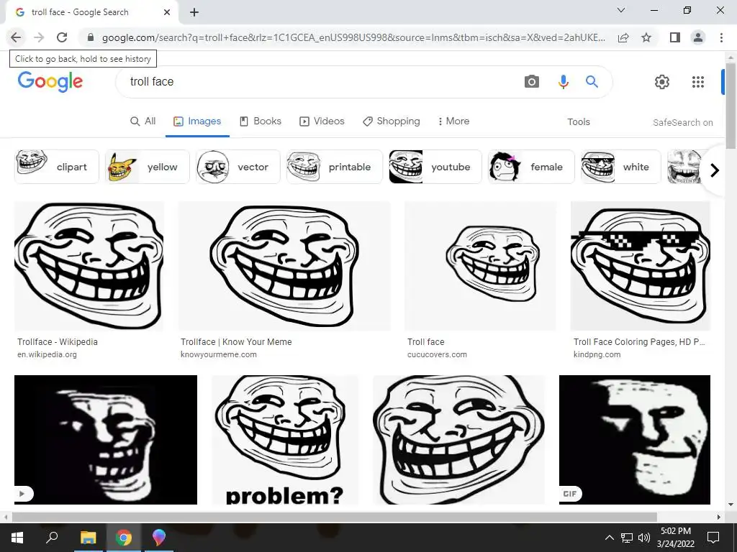Click the troll face search input field
This screenshot has height=552, width=737.
tap(320, 82)
